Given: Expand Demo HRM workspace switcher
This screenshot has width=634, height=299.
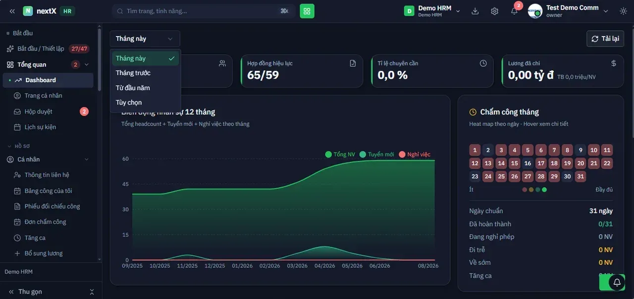Looking at the screenshot, I should (x=432, y=11).
